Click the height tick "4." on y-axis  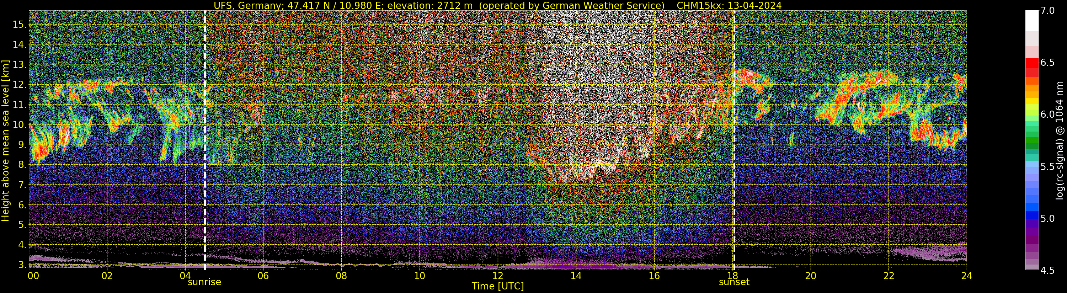tap(22, 245)
